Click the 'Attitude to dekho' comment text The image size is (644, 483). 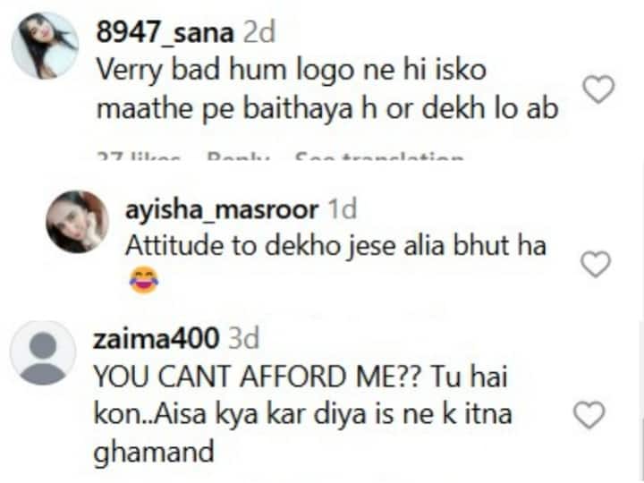pos(335,246)
